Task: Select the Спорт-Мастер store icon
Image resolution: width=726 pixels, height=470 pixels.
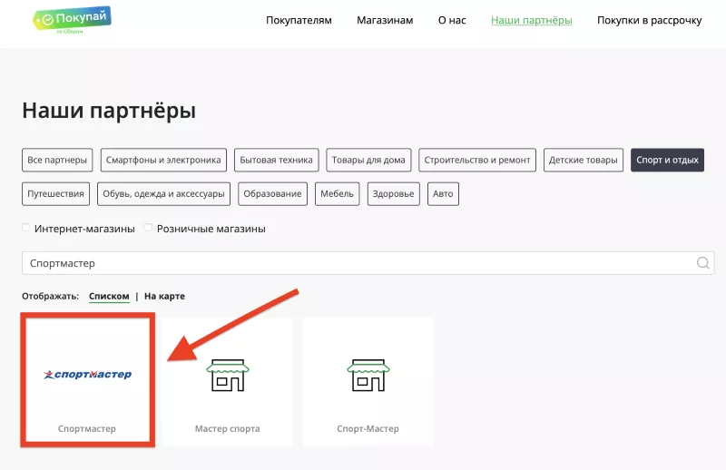Action: pos(368,375)
